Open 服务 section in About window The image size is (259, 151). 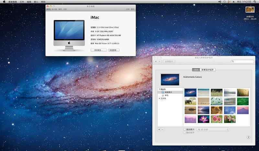[x=133, y=9]
